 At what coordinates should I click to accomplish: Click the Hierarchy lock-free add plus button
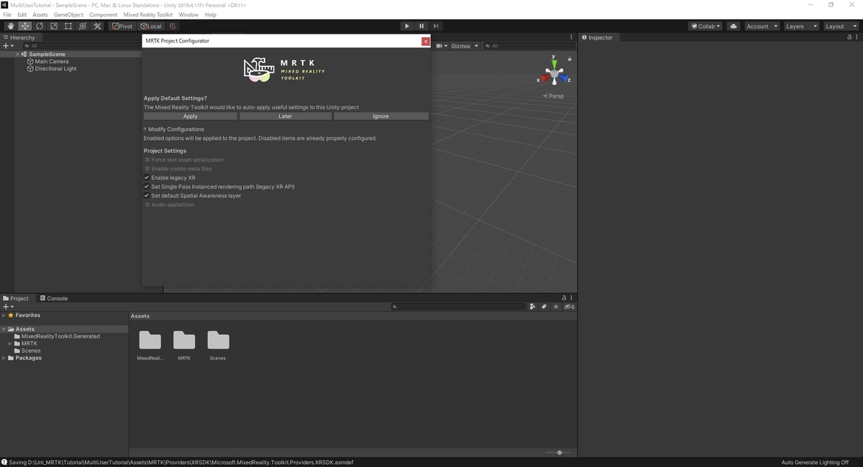tap(8, 45)
